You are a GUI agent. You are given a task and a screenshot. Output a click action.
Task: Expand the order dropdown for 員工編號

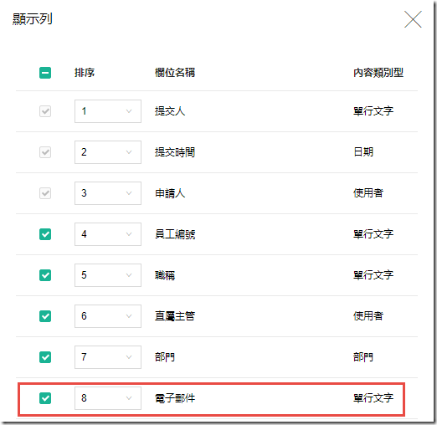tap(108, 234)
